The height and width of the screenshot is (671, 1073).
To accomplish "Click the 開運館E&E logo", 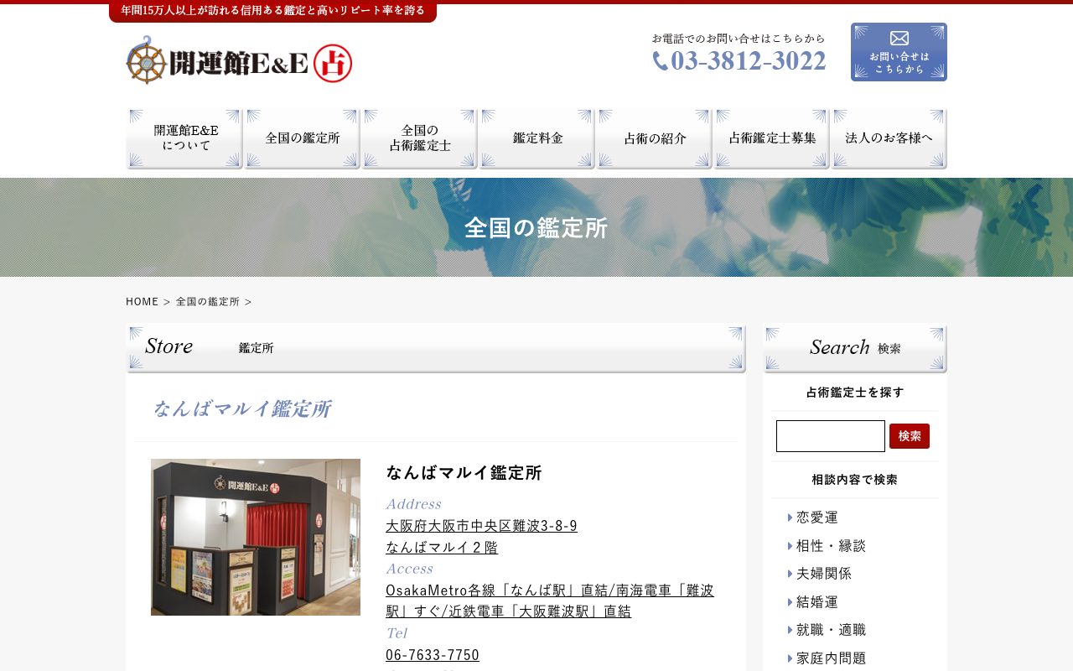I will 239,60.
